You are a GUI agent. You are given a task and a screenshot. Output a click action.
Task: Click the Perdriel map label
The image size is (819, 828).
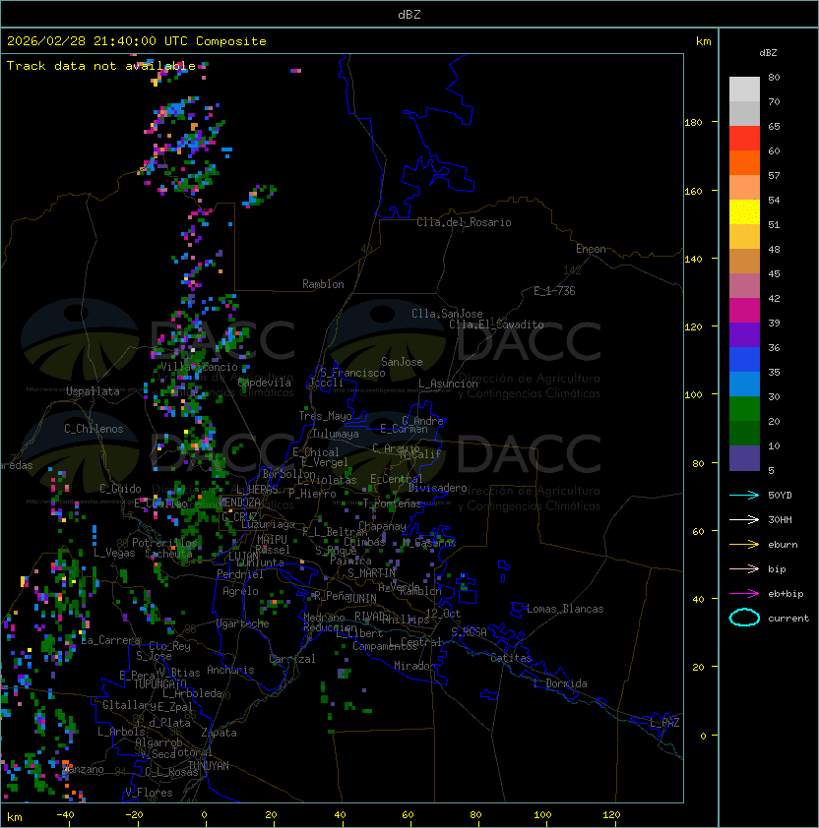tap(240, 573)
